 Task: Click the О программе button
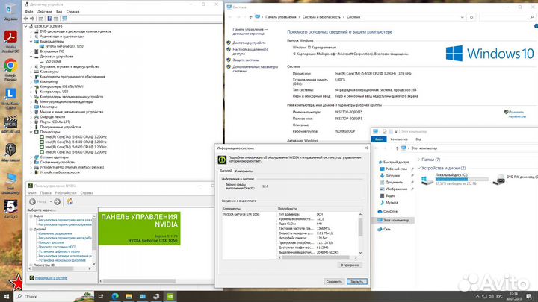click(x=350, y=265)
